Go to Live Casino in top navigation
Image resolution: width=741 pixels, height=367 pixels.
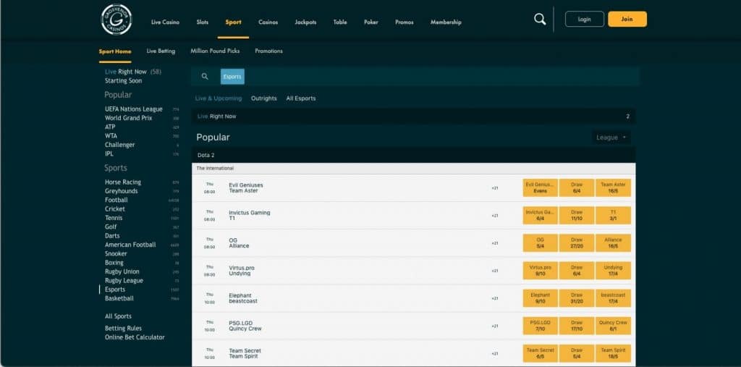point(166,22)
